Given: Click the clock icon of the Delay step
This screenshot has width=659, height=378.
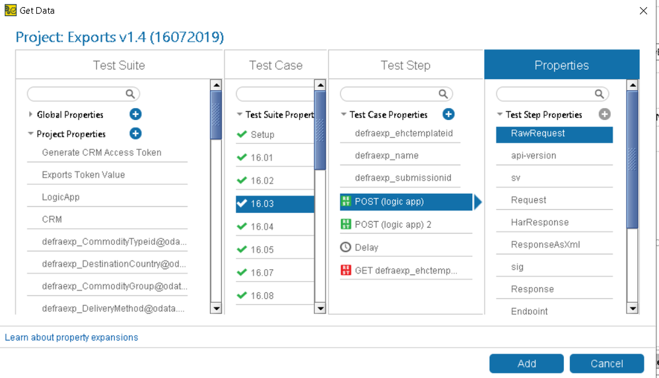Looking at the screenshot, I should click(345, 247).
